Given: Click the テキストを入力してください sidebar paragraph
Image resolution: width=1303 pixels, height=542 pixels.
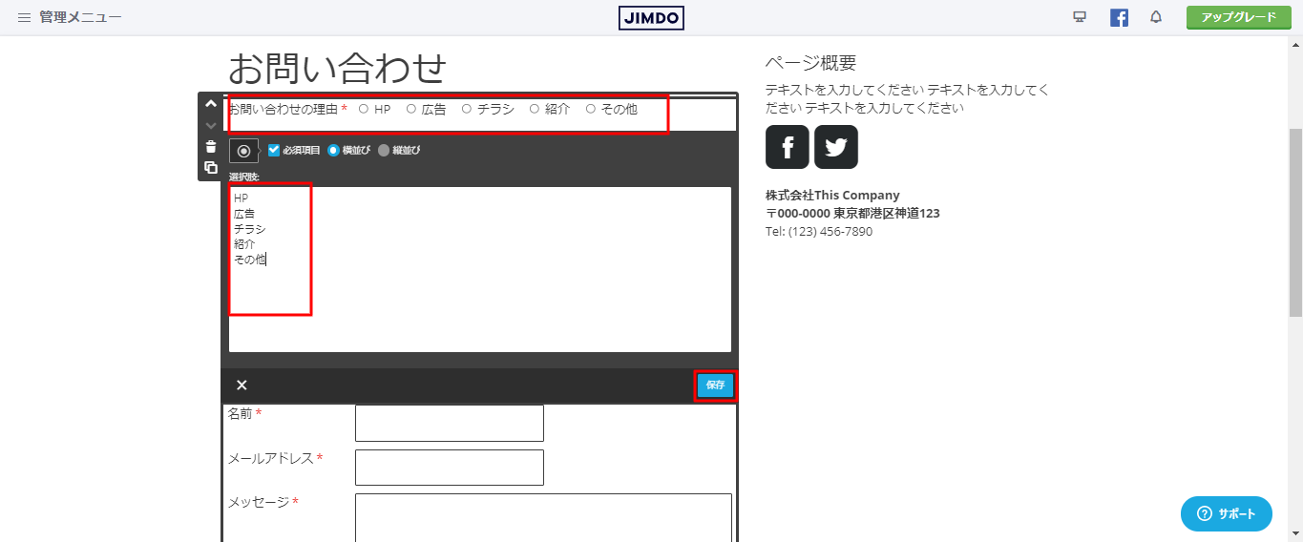Looking at the screenshot, I should click(907, 99).
